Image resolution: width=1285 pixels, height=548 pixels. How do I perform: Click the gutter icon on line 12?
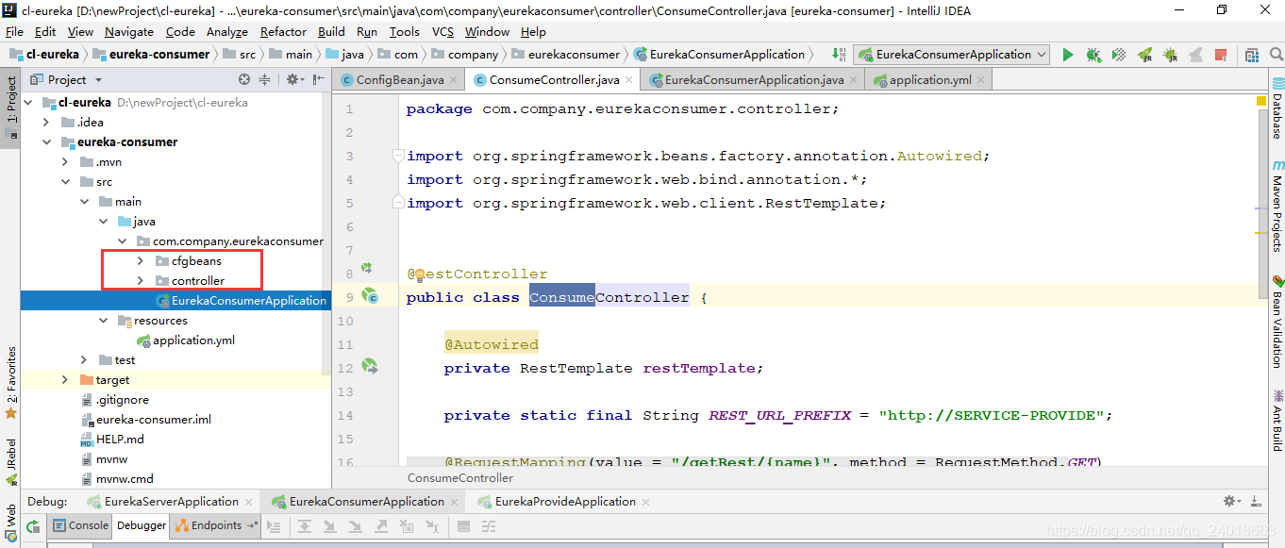coord(369,365)
